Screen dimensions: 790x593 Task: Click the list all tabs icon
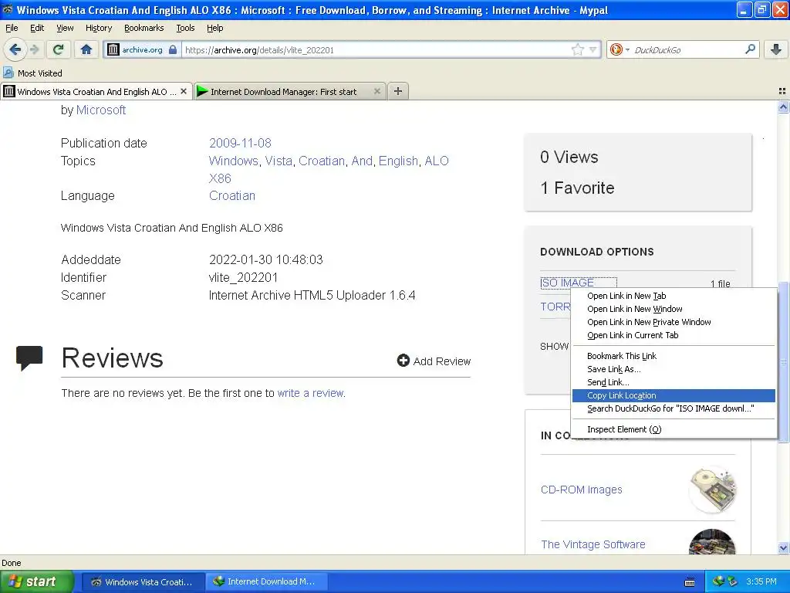pyautogui.click(x=782, y=91)
